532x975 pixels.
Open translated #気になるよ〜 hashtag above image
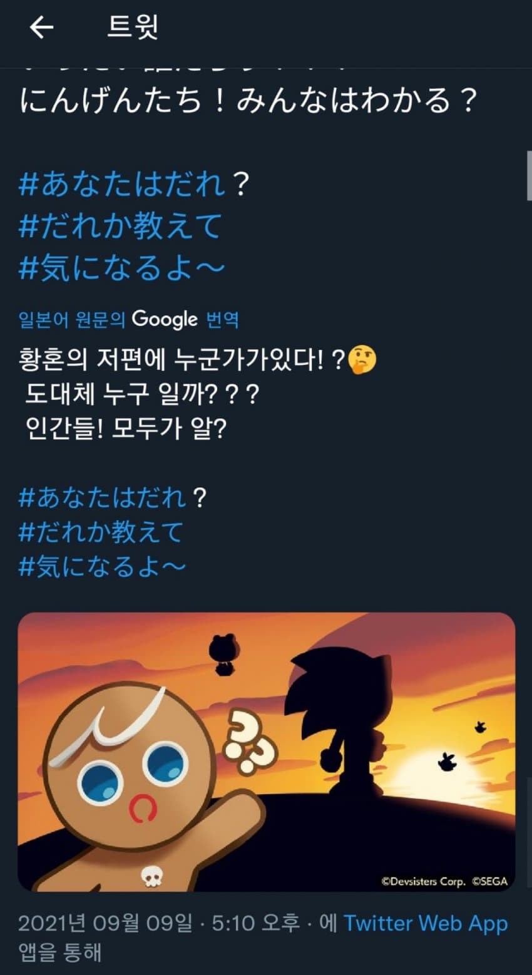pyautogui.click(x=102, y=567)
